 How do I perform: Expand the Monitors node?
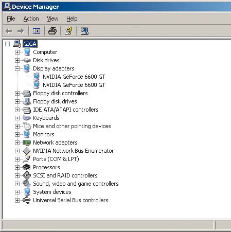(x=17, y=135)
